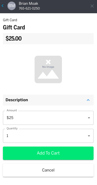Click the bold Gift Card product title
This screenshot has height=185, width=97.
point(14,28)
